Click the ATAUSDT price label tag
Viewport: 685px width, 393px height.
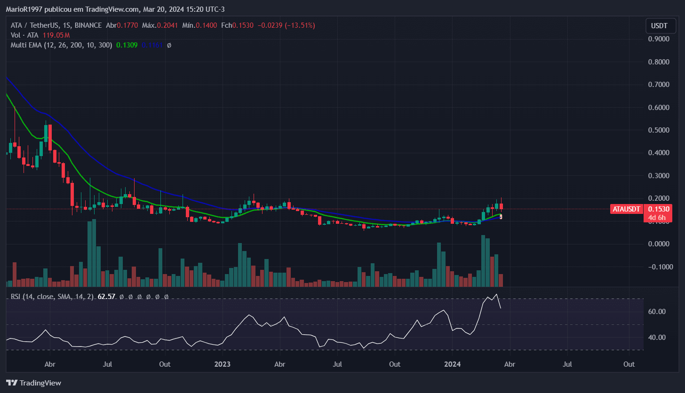(x=626, y=209)
